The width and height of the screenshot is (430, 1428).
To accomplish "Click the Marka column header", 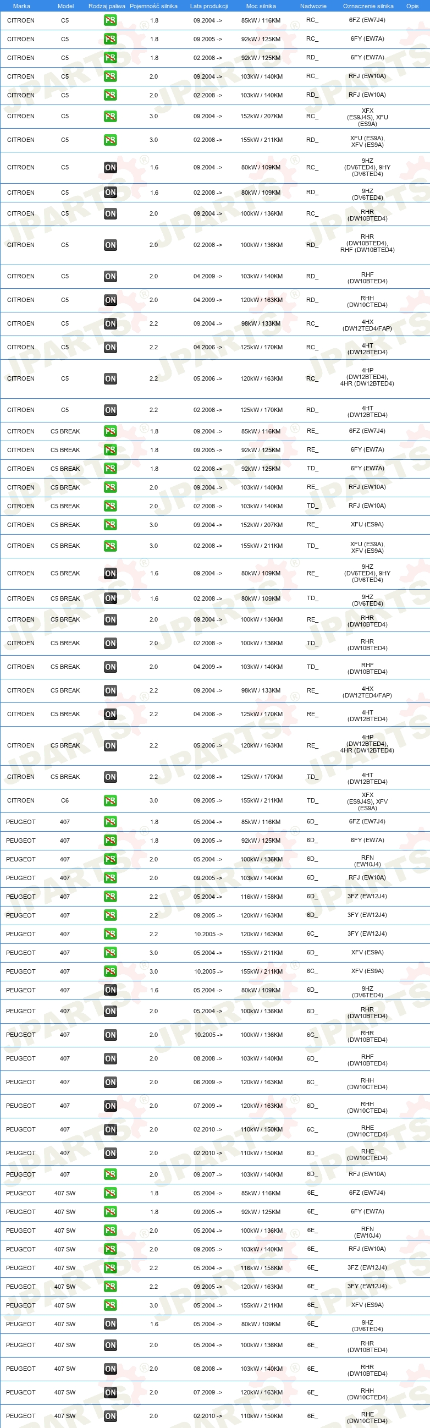I will tap(21, 6).
